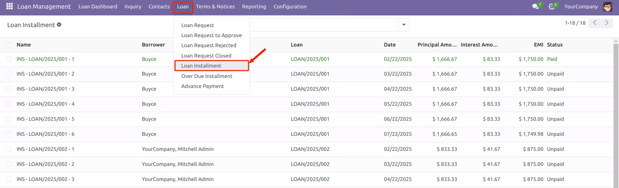Click the 1-18 / 18 pager counter

(575, 23)
